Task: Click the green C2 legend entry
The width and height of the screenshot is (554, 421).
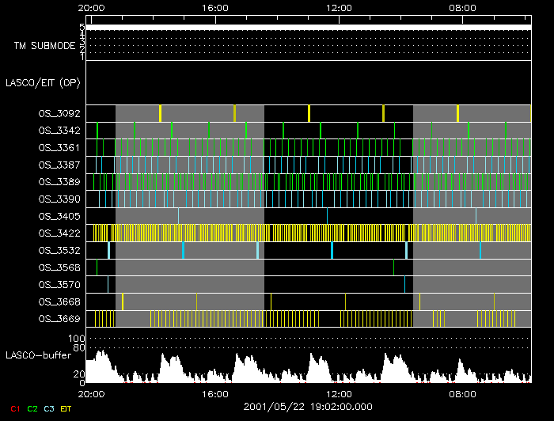Action: tap(32, 409)
